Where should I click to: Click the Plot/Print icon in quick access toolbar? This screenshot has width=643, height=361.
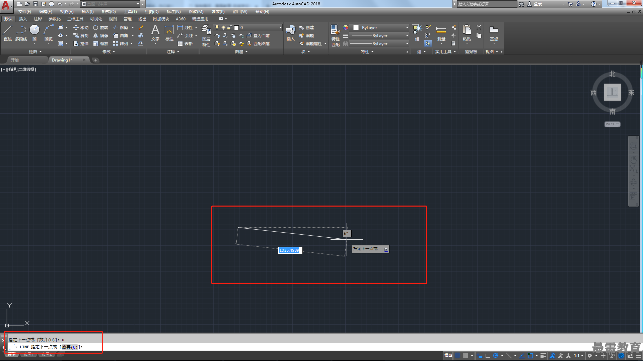coord(52,4)
